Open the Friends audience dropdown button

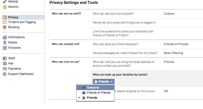coord(104,81)
